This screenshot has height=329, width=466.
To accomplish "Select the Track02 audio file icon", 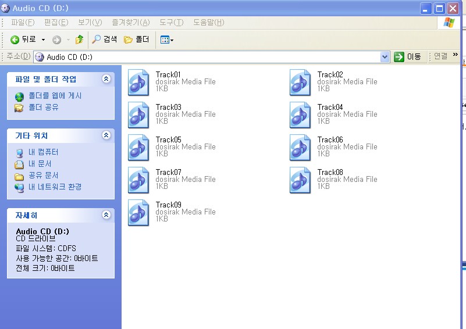I will click(300, 83).
